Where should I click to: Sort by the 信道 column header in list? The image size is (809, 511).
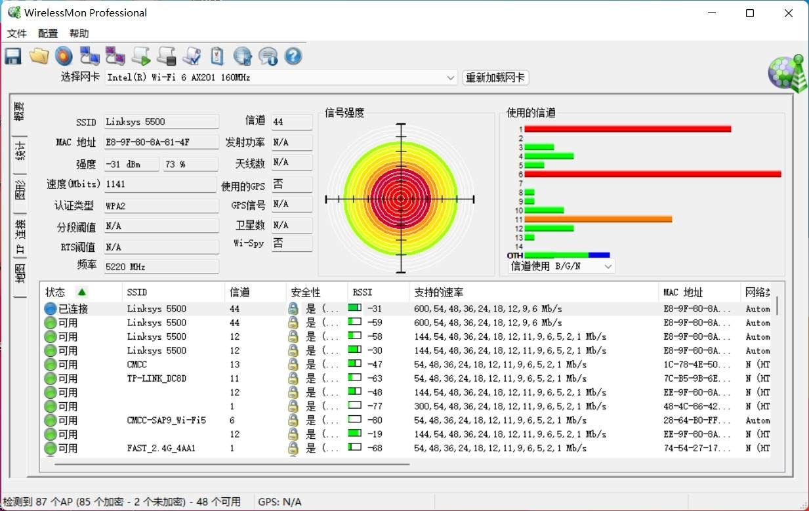[x=255, y=292]
